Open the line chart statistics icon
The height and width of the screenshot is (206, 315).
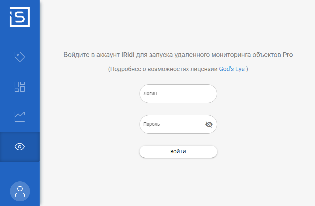20,116
